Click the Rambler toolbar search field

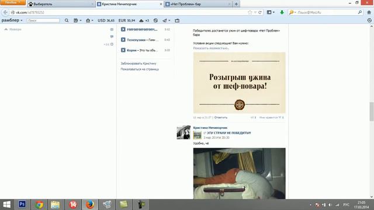point(43,20)
